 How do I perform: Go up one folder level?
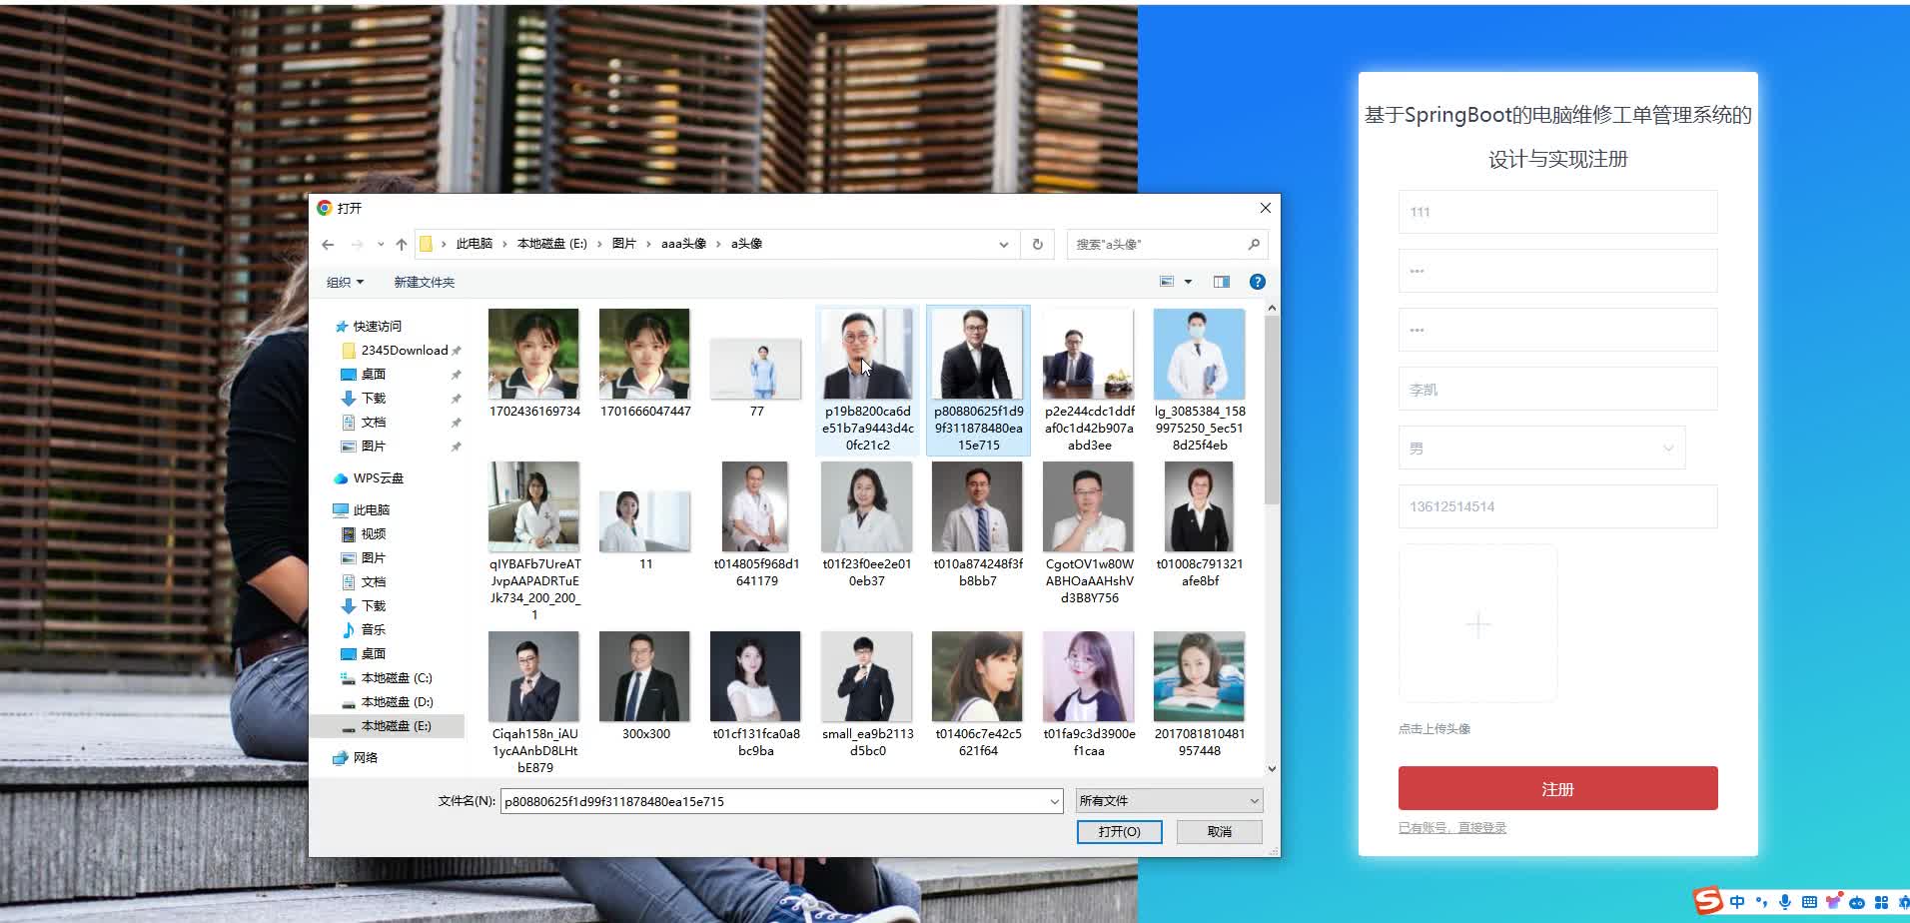tap(402, 244)
